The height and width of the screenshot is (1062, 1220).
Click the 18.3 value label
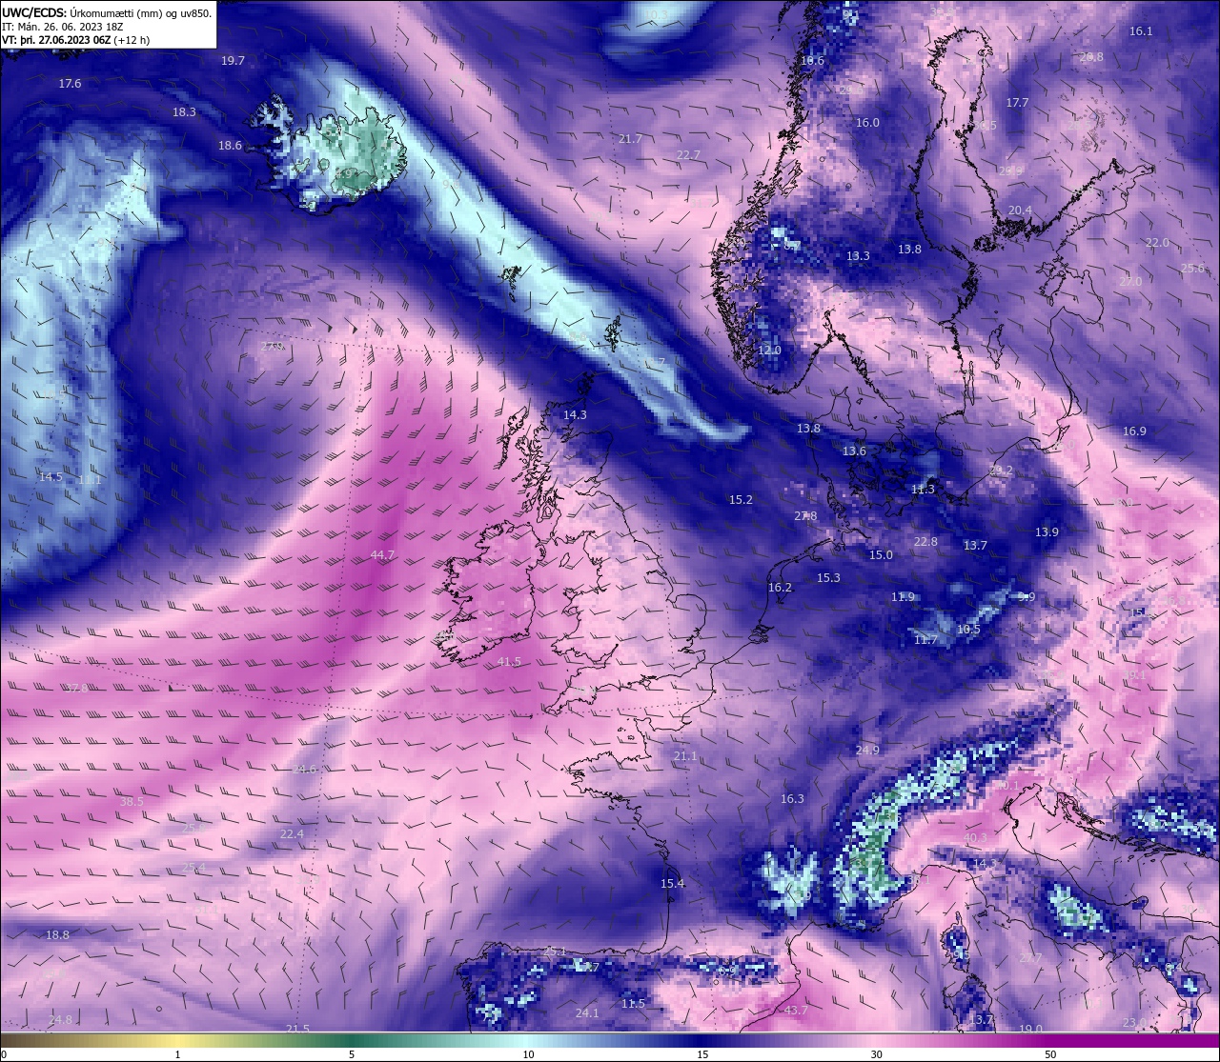pos(184,112)
